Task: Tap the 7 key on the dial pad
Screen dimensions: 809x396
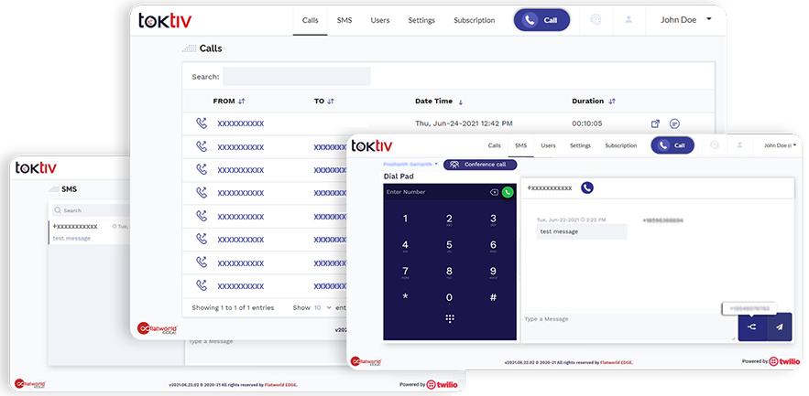Action: point(405,273)
